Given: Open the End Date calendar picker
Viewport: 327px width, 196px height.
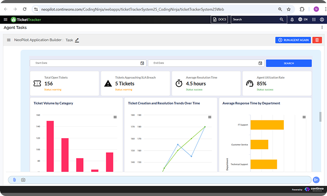Looking at the screenshot, I should (260, 63).
